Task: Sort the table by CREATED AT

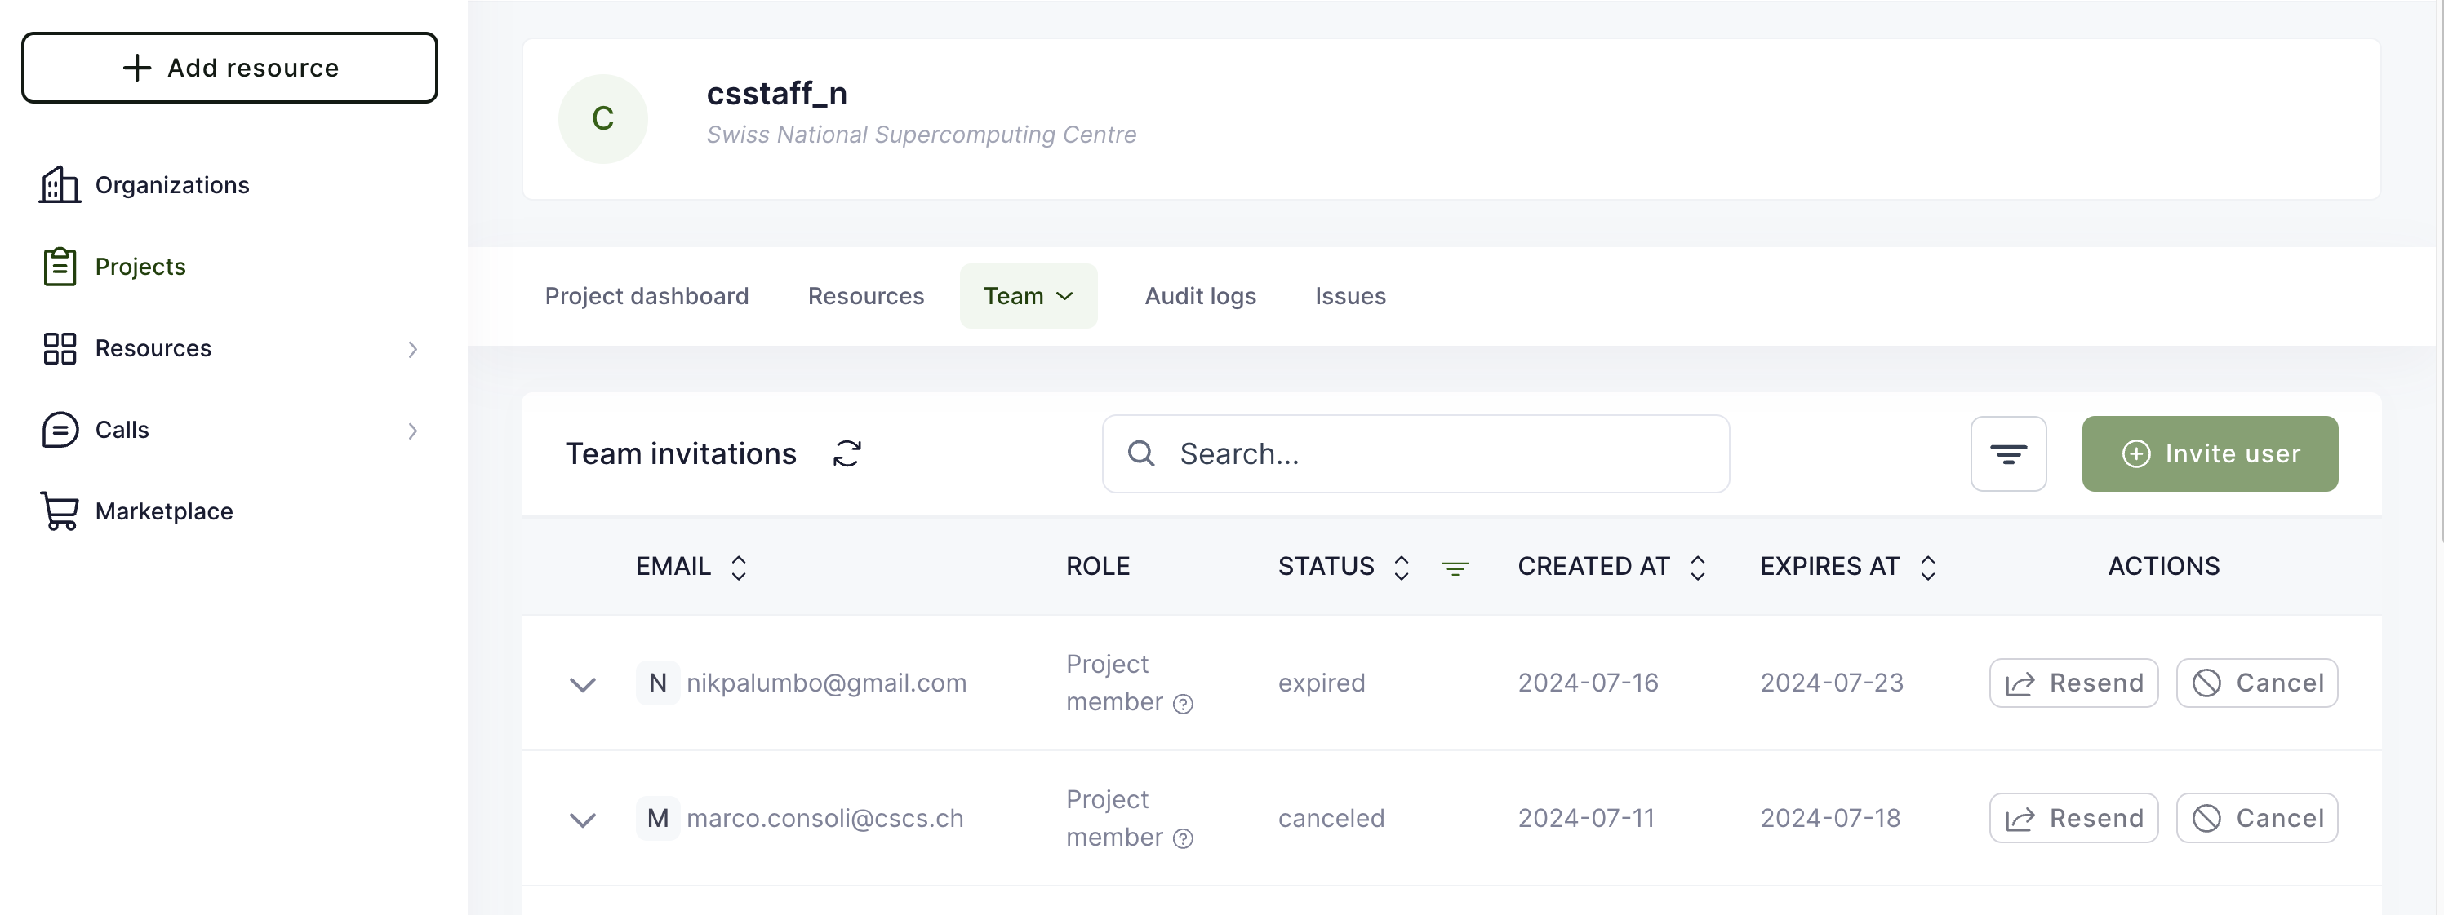Action: (x=1698, y=567)
